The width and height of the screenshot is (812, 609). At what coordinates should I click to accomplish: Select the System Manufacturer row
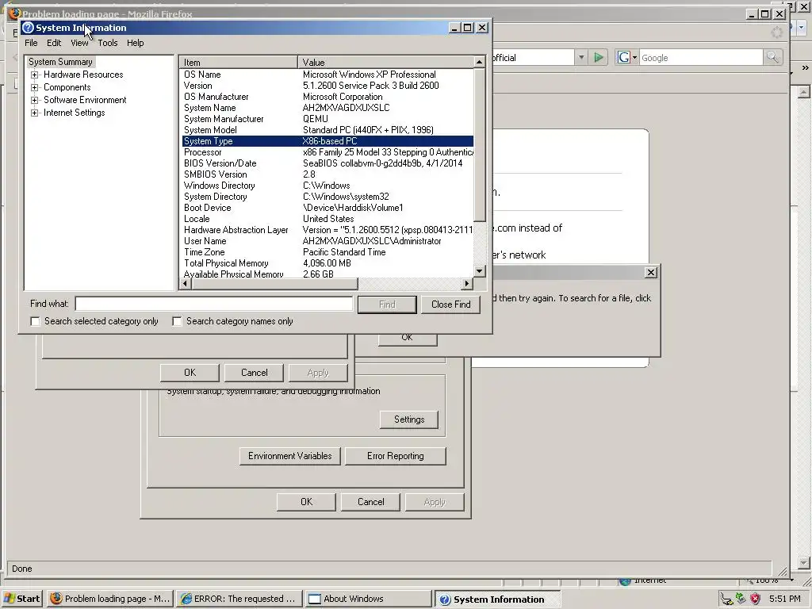tap(327, 119)
